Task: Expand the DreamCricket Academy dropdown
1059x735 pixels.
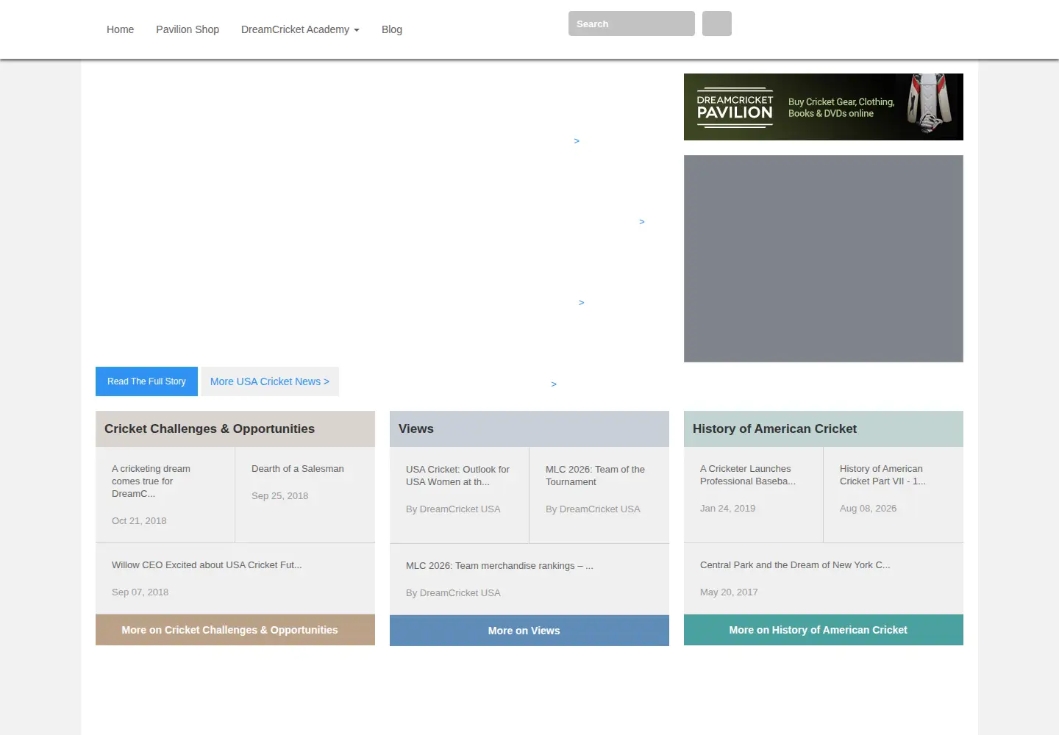Action: point(300,29)
